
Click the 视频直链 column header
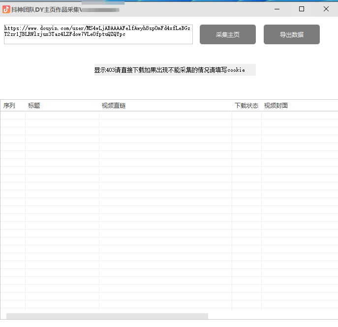pyautogui.click(x=114, y=106)
